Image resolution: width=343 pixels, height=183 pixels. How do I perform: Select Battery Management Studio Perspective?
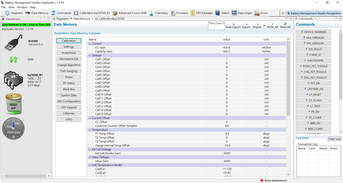pos(314,13)
